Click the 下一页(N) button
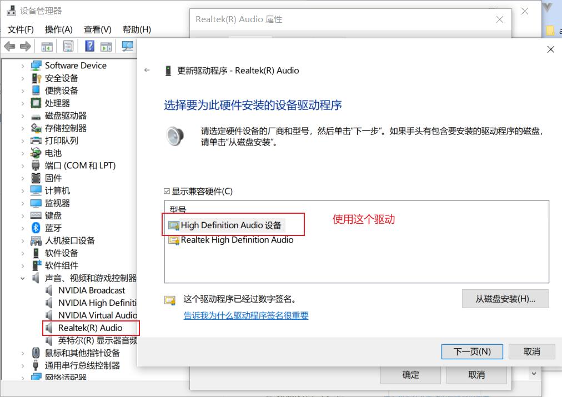Image resolution: width=562 pixels, height=397 pixels. (472, 351)
